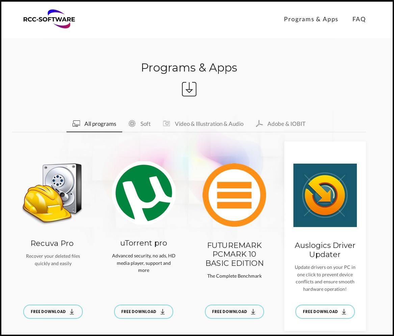This screenshot has width=394, height=336.
Task: Click the orange FUTUREMARK PCMARK 10 icon
Action: click(234, 195)
